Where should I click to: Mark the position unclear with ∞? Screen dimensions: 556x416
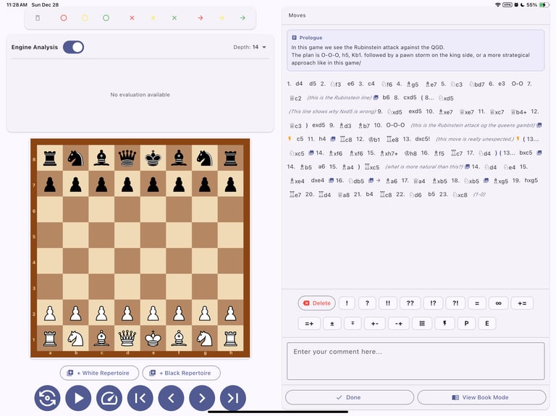point(498,303)
